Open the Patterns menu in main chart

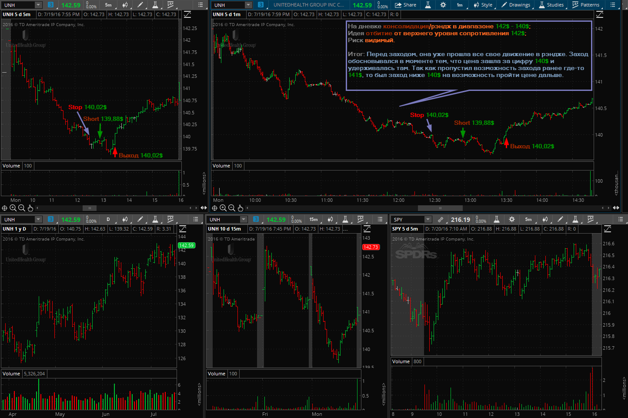[586, 5]
